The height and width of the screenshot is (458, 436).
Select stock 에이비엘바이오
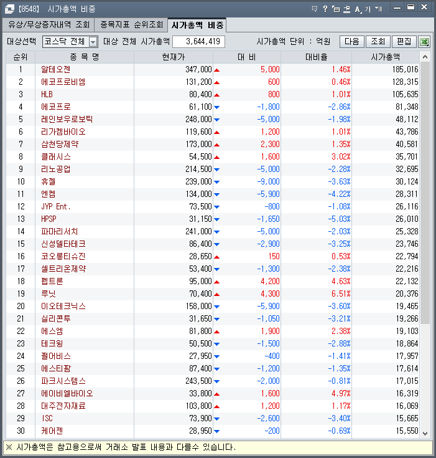coord(67,393)
